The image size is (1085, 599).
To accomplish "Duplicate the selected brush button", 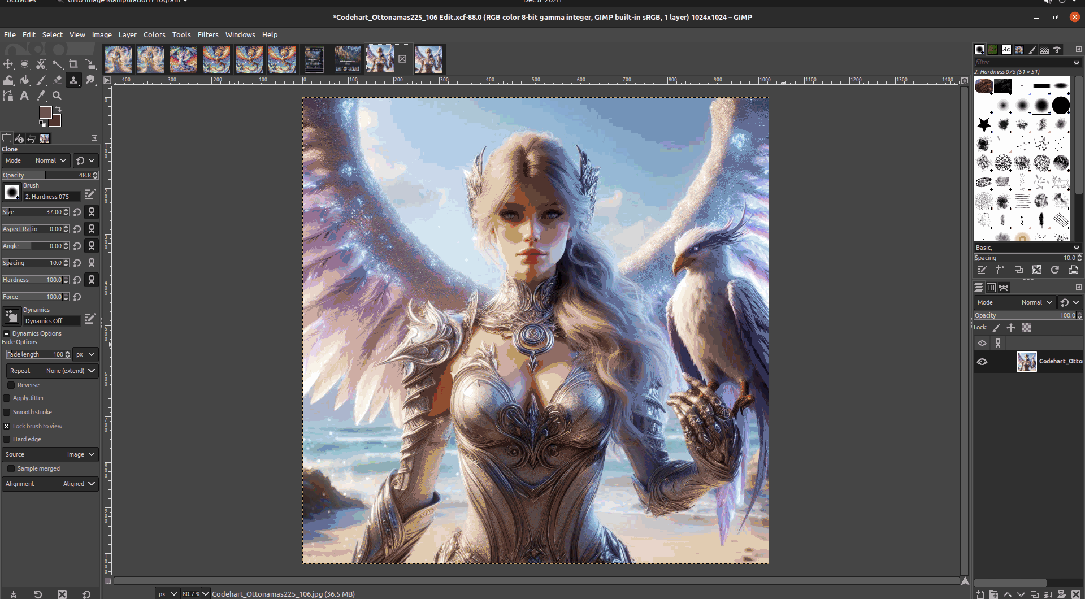I will point(1018,270).
